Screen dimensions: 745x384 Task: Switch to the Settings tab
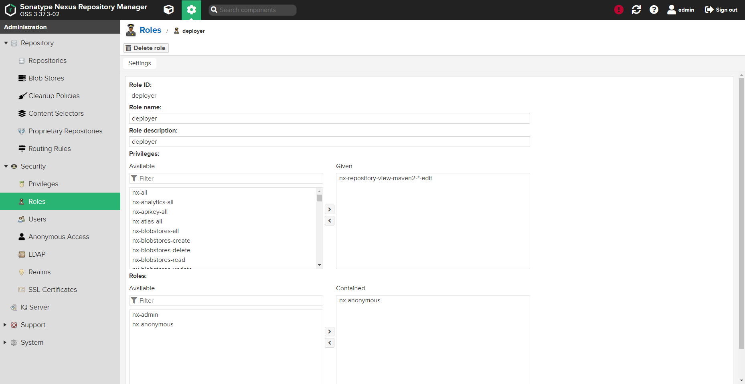[x=140, y=63]
